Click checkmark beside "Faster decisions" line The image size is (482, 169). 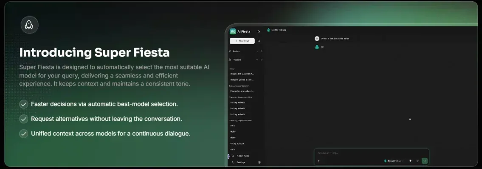24,104
